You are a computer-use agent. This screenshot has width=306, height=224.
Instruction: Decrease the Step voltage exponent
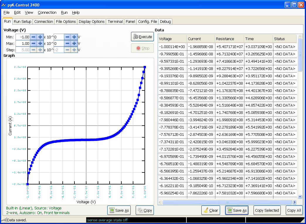pyautogui.click(x=67, y=50)
